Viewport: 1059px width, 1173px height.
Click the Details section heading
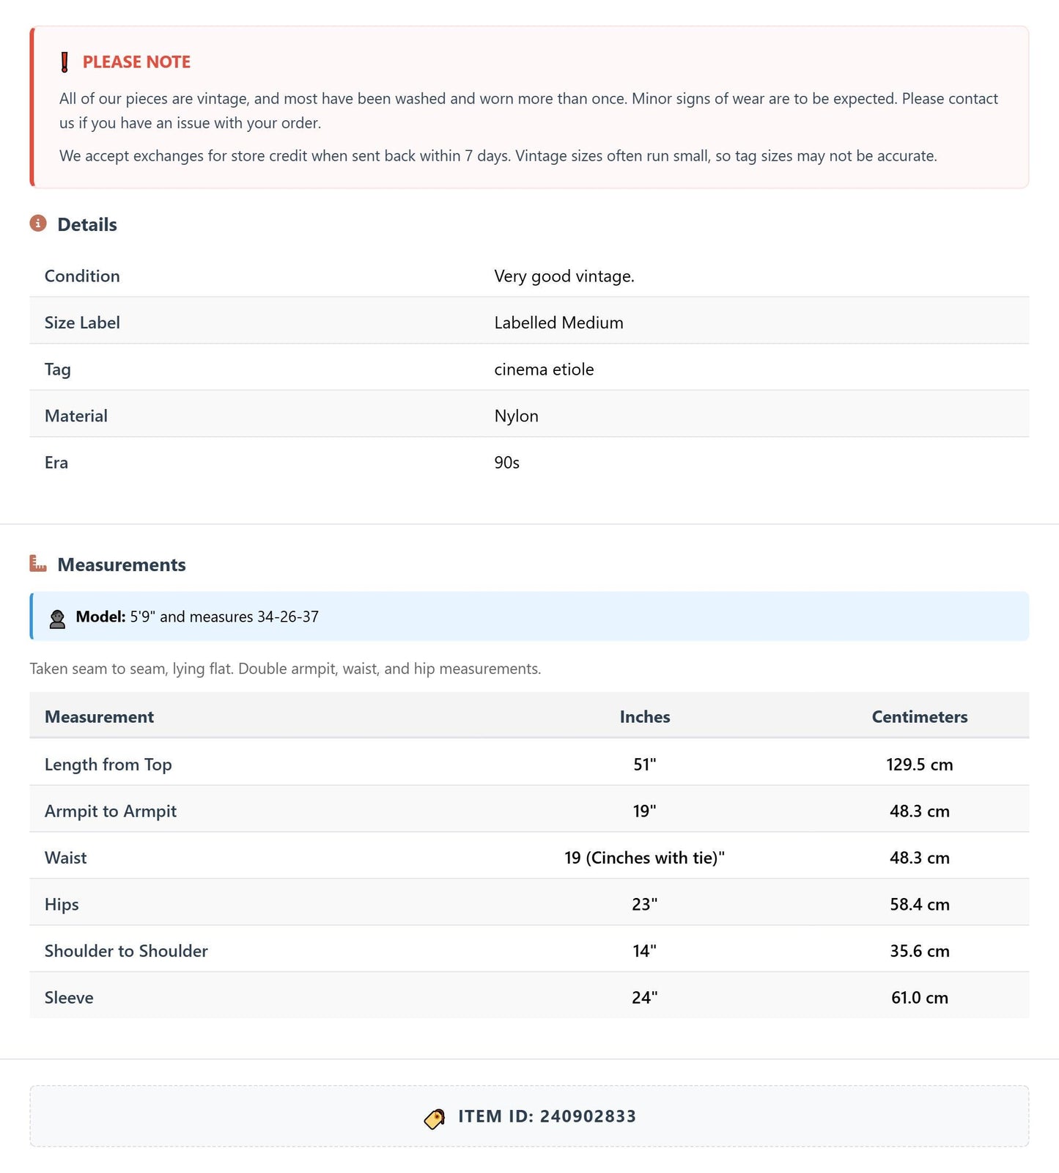point(87,224)
